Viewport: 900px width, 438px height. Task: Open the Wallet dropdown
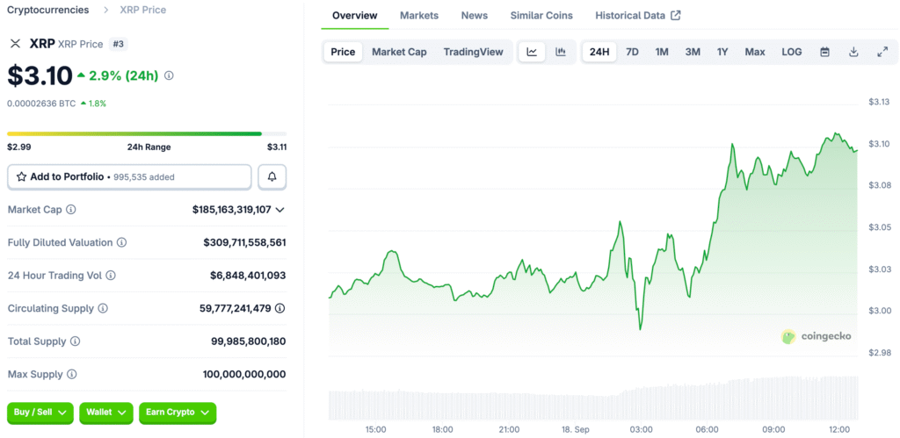click(x=106, y=413)
